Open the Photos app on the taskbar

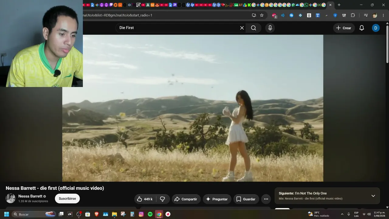[x=105, y=214]
